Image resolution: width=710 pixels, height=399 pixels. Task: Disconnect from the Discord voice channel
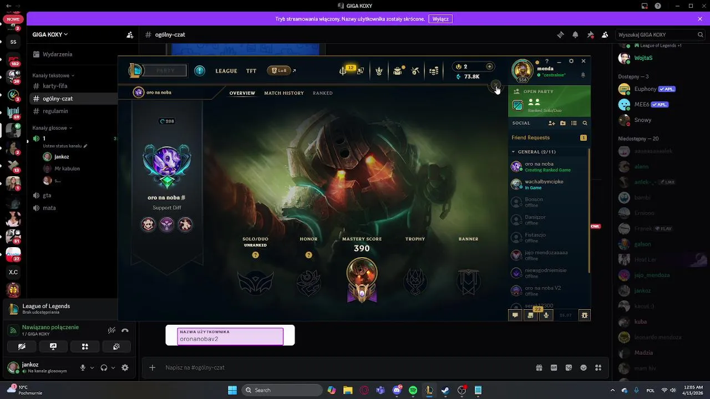[125, 330]
